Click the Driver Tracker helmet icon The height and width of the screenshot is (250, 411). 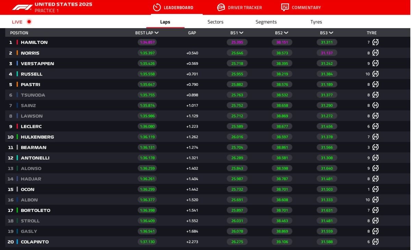(221, 7)
